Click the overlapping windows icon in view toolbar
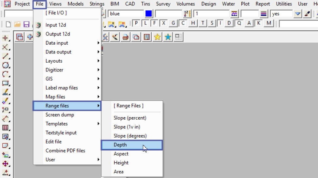This screenshot has width=318, height=178. [x=136, y=37]
